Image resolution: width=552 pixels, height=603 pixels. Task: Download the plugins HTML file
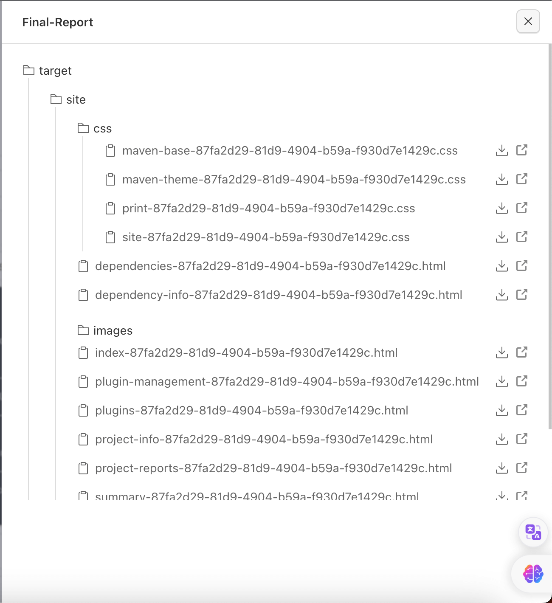coord(501,410)
